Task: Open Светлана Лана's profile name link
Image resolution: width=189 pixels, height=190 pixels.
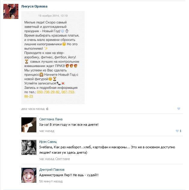Action: coord(51,119)
